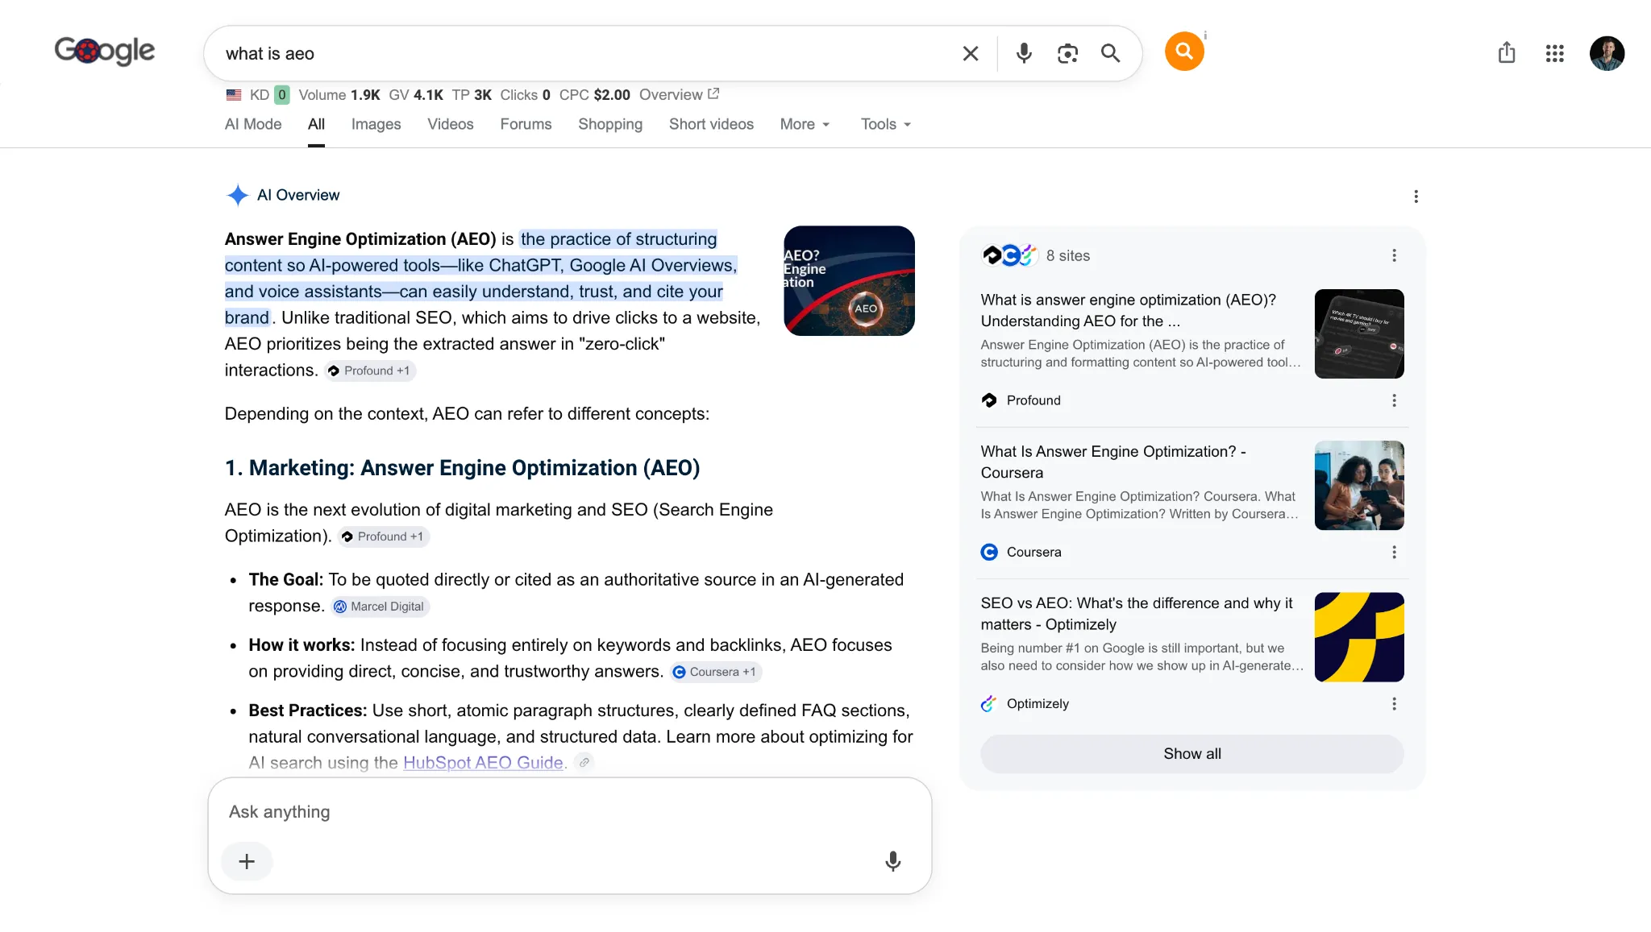Open options for the Optimizely source

tap(1394, 703)
